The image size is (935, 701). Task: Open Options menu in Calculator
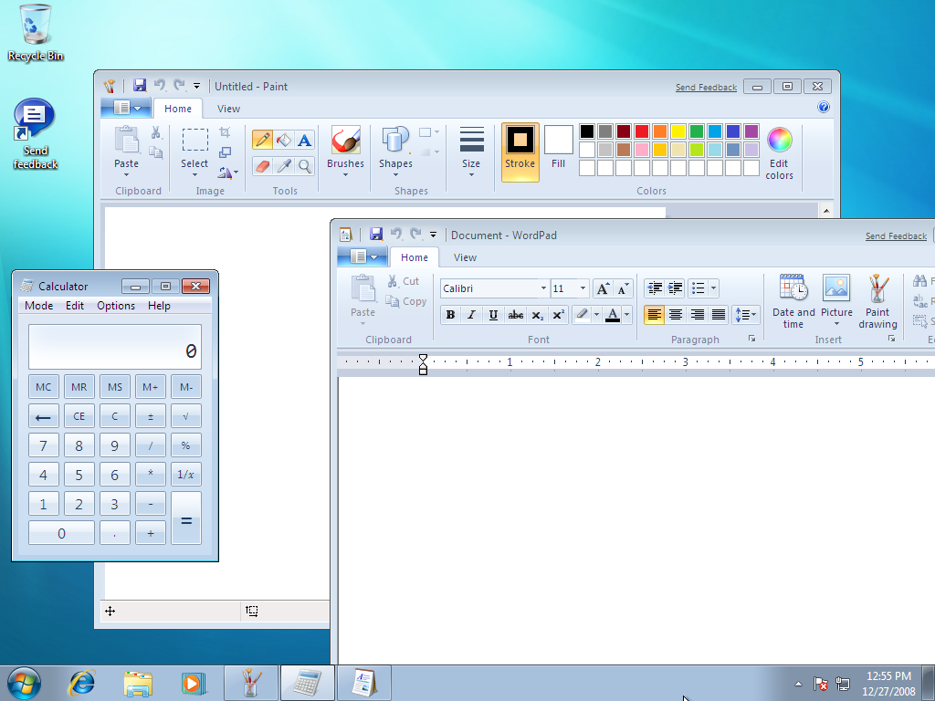[x=116, y=305]
